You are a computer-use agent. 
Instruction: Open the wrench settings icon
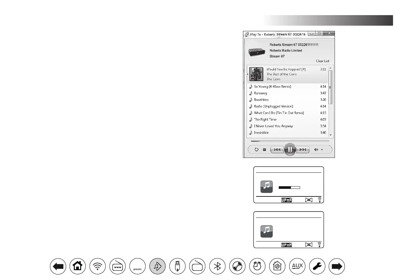pos(317,266)
